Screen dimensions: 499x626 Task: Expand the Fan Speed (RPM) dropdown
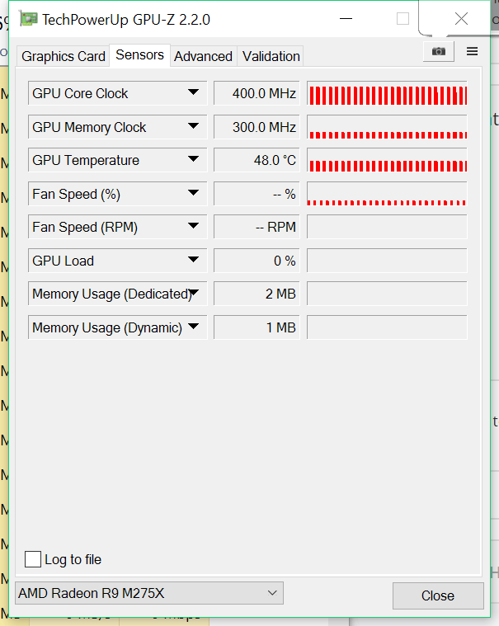(193, 226)
